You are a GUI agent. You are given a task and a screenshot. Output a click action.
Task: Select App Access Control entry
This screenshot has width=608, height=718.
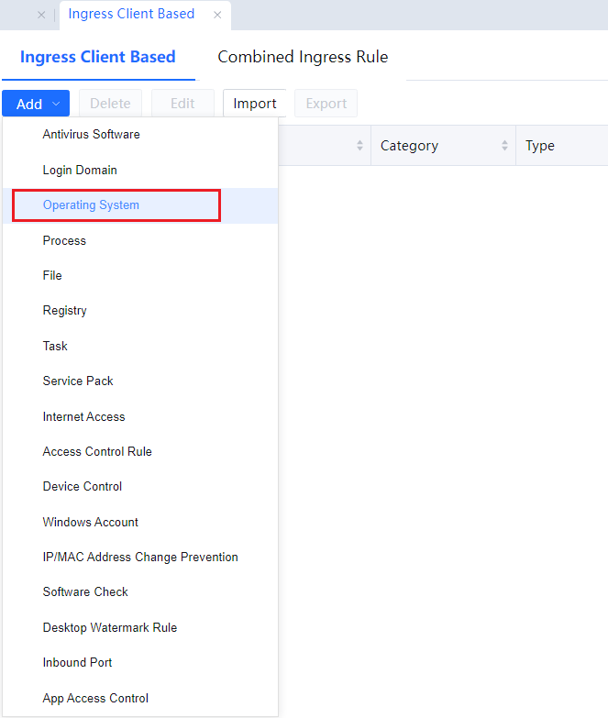click(95, 698)
